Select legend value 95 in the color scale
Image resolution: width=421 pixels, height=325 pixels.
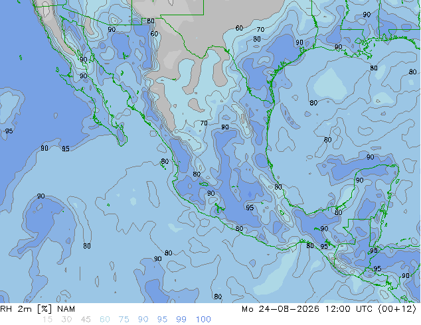tap(162, 320)
